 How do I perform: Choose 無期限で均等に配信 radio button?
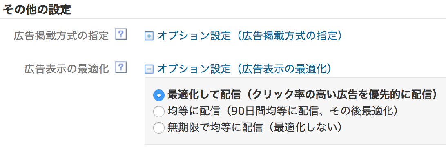159,128
